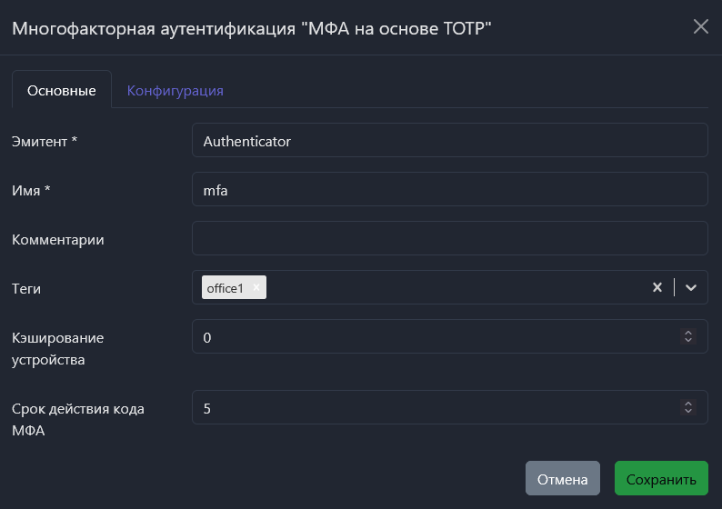This screenshot has width=722, height=509.
Task: Decrement the Срок действия кода МФА value
Action: [x=688, y=412]
